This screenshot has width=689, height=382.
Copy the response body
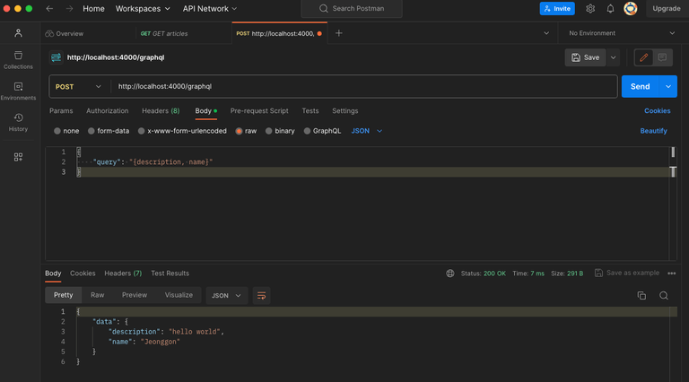click(641, 296)
